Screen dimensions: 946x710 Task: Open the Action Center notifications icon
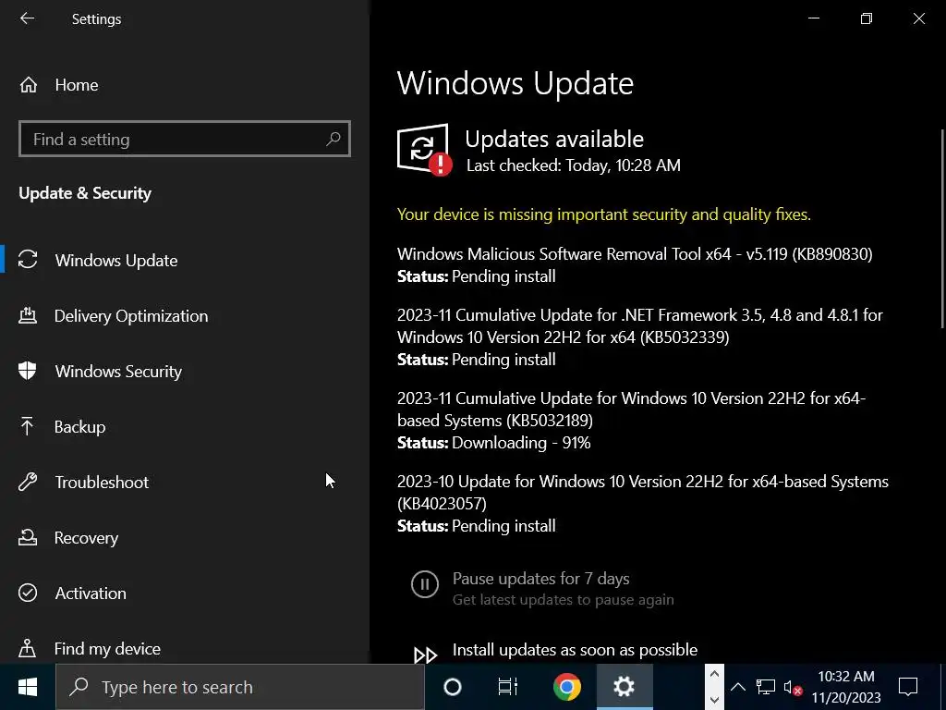tap(908, 687)
